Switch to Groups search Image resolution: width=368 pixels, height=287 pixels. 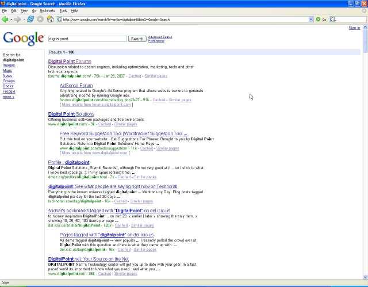coord(9,81)
